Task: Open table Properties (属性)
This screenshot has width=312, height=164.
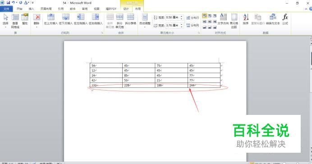Action: click(25, 19)
